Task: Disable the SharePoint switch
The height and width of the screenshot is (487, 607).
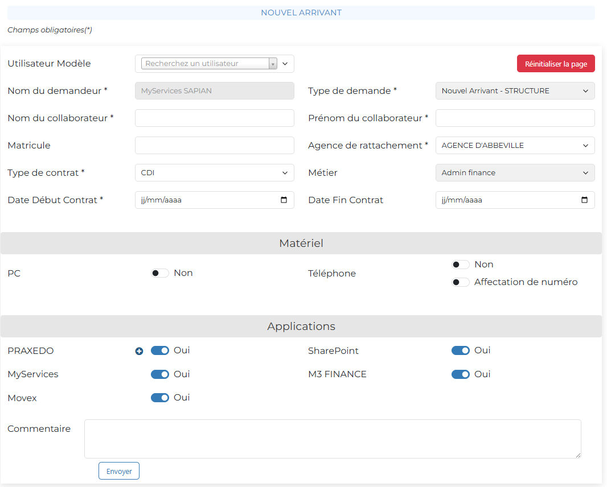Action: pyautogui.click(x=461, y=350)
